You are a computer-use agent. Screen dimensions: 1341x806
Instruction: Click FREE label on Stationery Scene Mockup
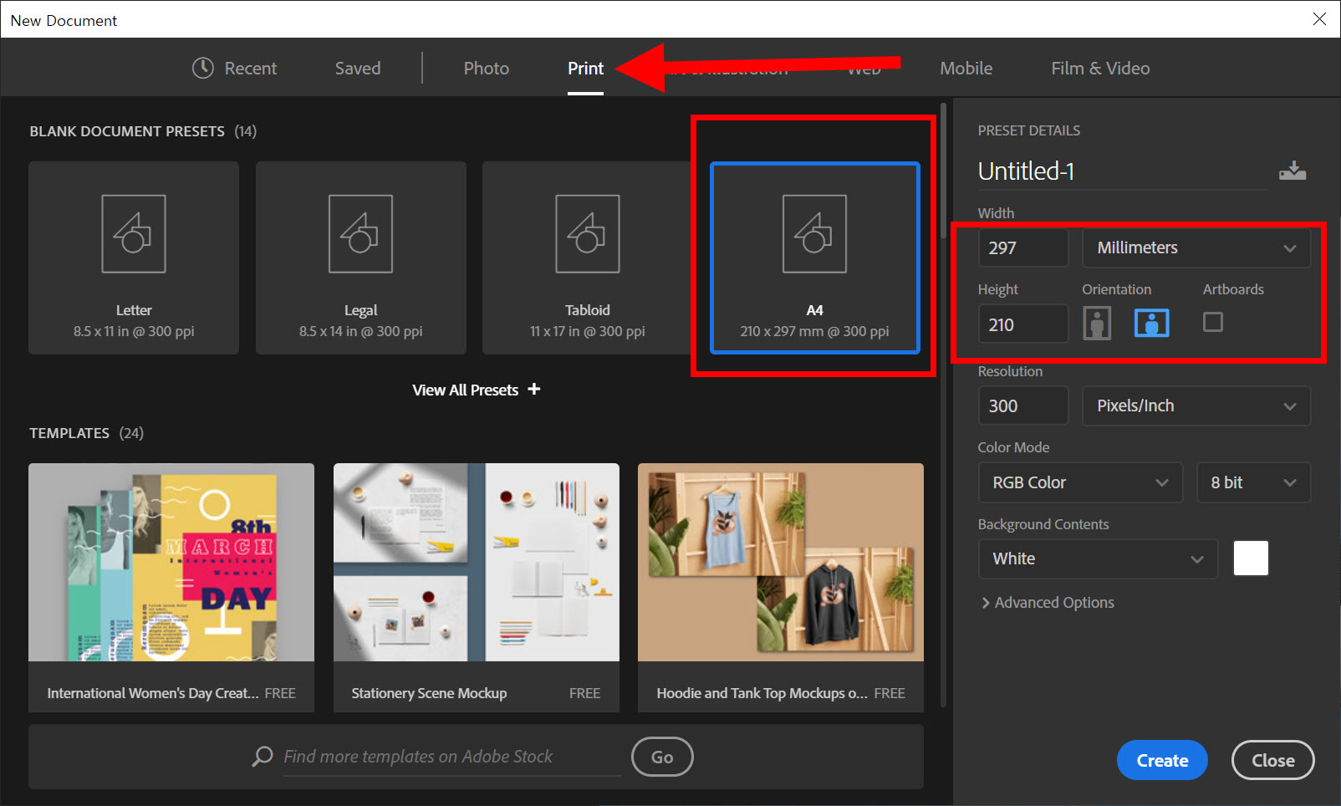pyautogui.click(x=585, y=693)
